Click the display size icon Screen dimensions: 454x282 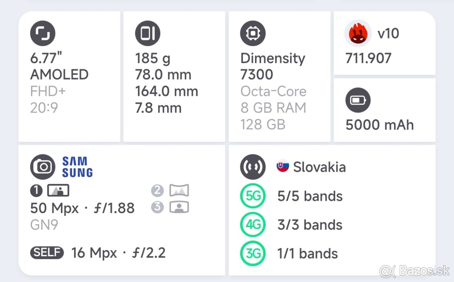(43, 33)
